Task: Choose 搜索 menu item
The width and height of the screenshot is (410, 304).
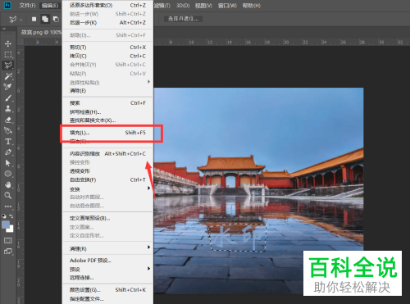Action: pos(107,103)
